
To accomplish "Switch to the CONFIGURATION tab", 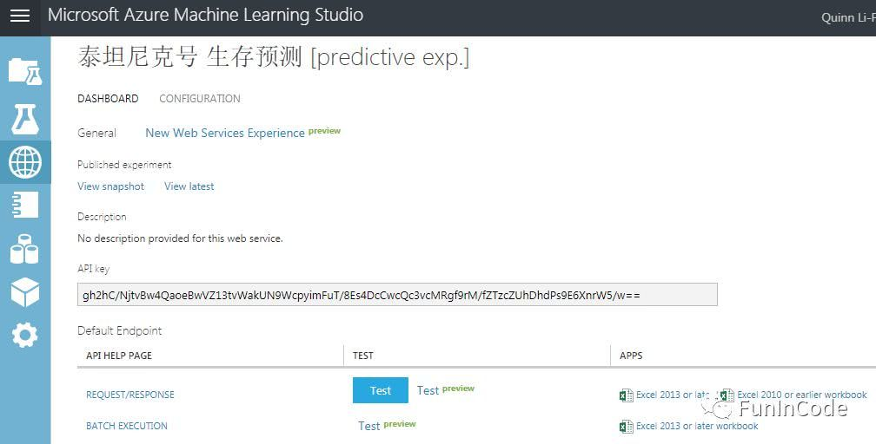I will [200, 99].
